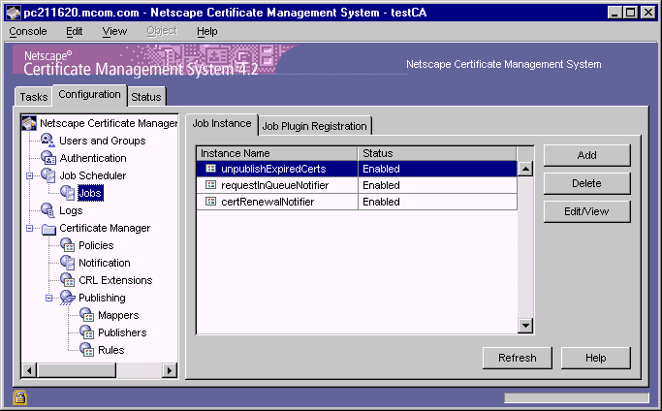Select the Users and Groups tree item
This screenshot has height=411, width=662.
tap(102, 141)
